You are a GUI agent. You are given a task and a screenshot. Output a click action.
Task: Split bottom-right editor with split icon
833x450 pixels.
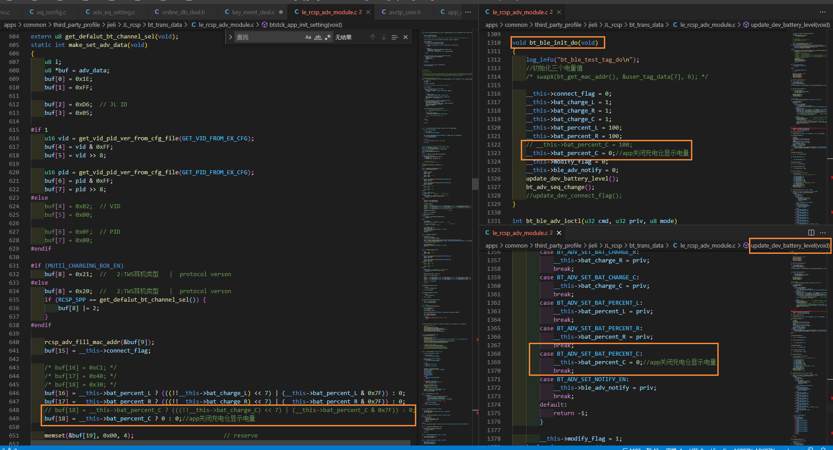point(812,233)
